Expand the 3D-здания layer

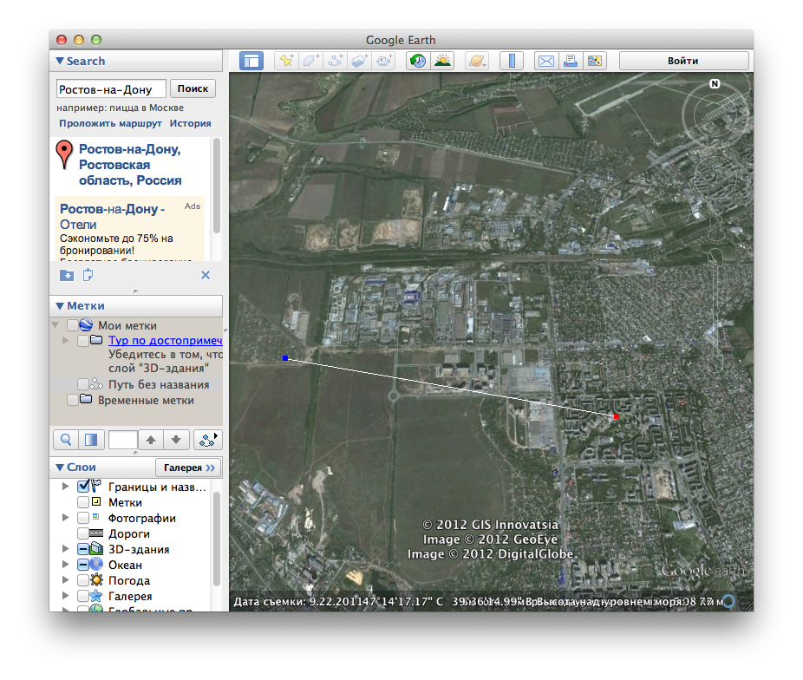tap(66, 549)
